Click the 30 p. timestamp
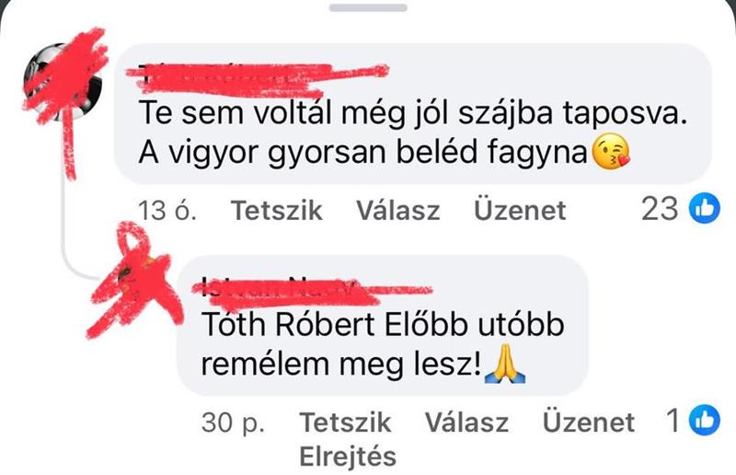 (234, 422)
